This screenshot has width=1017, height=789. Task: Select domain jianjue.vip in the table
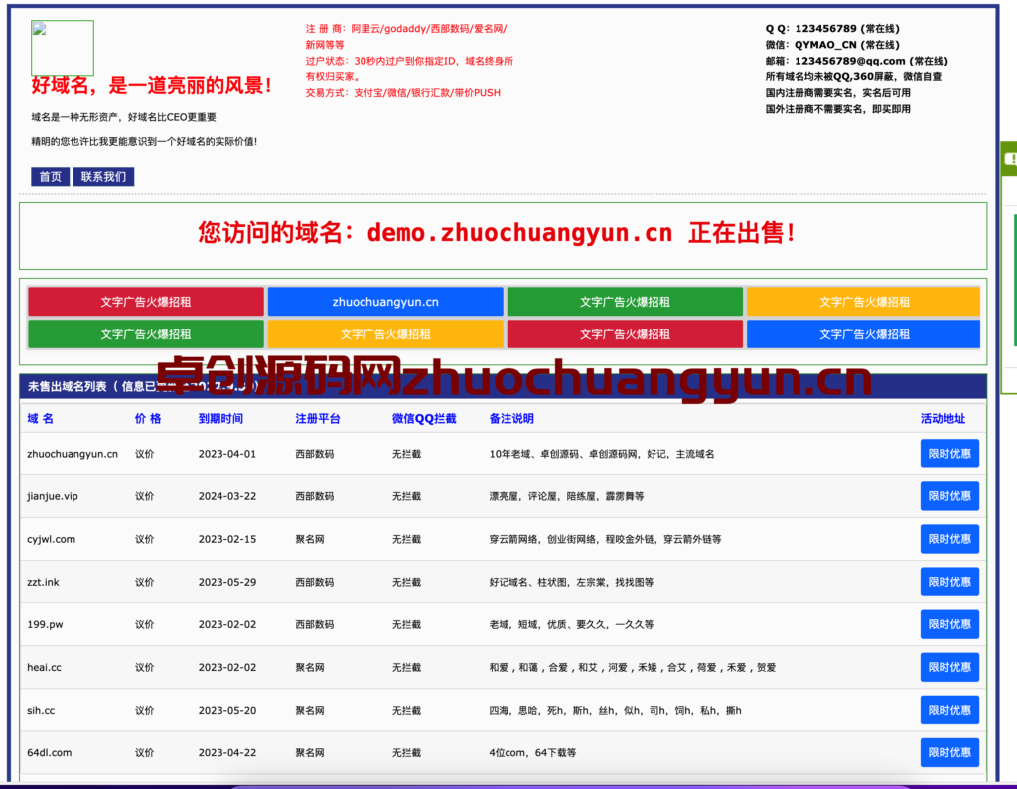(53, 496)
